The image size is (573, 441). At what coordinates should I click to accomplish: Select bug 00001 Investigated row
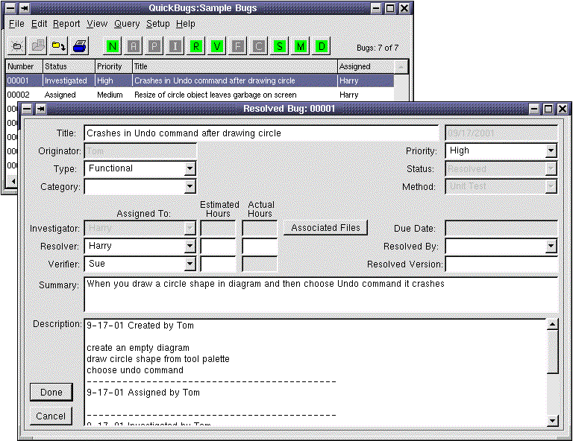click(199, 80)
